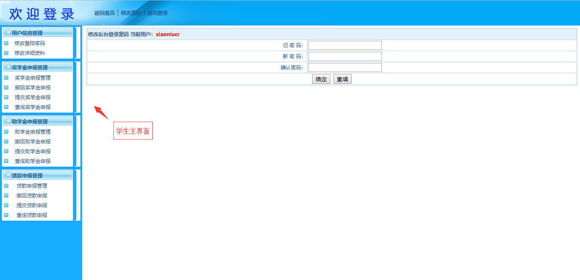Screen dimensions: 580x280
Task: Select the 查询助学金申报 link
Action: coord(33,161)
